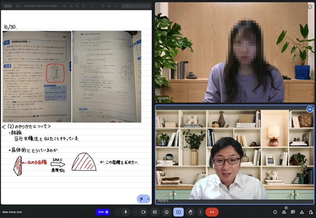This screenshot has height=218, width=316.
Task: Show the people panel with 3 participants
Action: pyautogui.click(x=284, y=212)
